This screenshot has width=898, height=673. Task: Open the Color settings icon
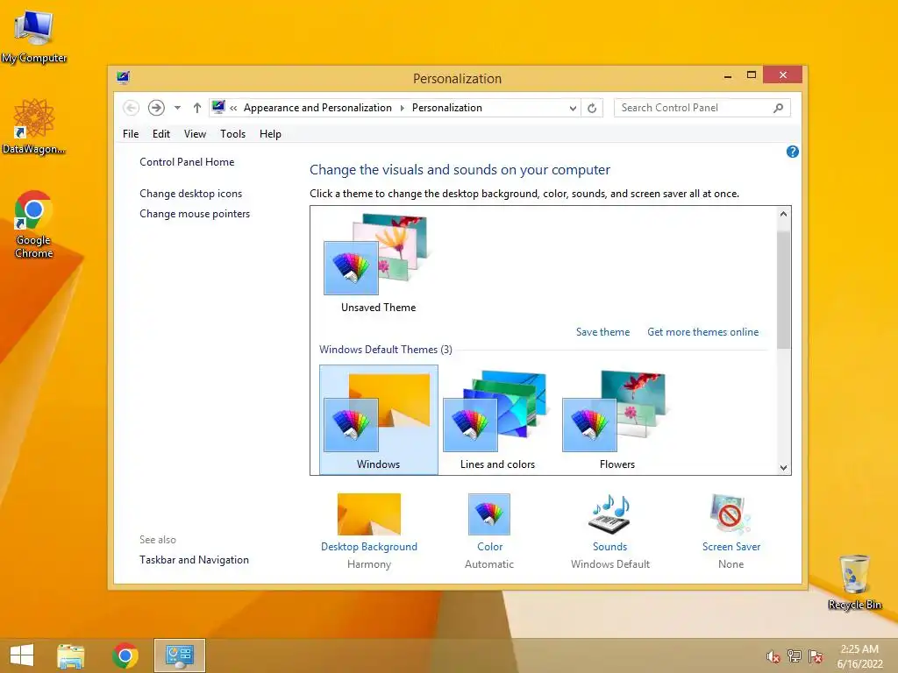[489, 514]
